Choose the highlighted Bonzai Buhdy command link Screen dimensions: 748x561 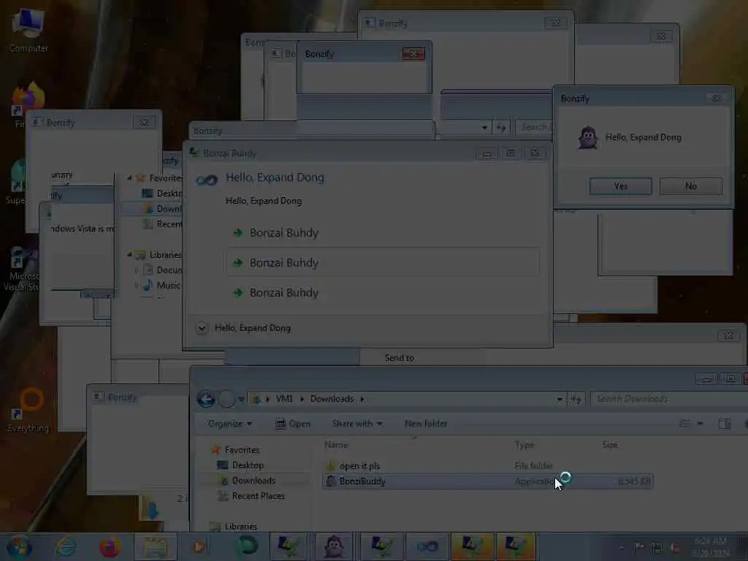(383, 262)
